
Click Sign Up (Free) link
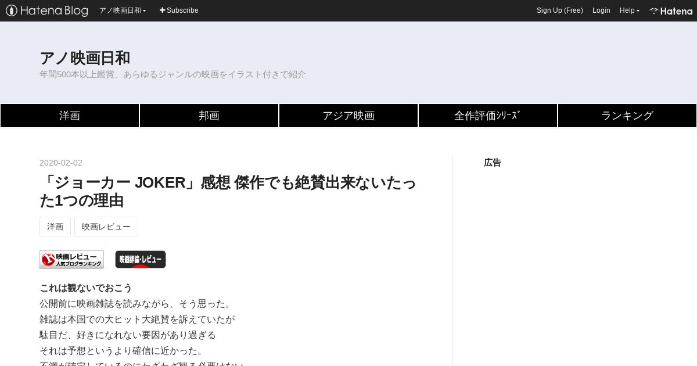[560, 10]
